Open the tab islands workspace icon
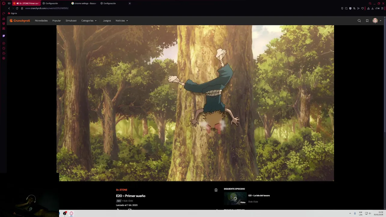Screen dimensions: 386x217 click(x=9, y=3)
